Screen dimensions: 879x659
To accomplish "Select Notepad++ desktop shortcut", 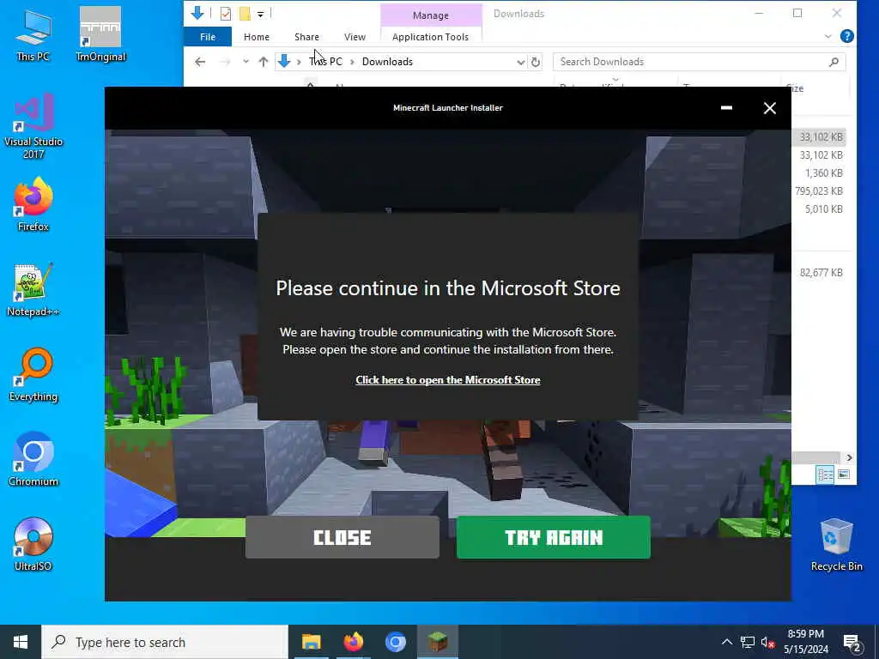I will tap(33, 290).
